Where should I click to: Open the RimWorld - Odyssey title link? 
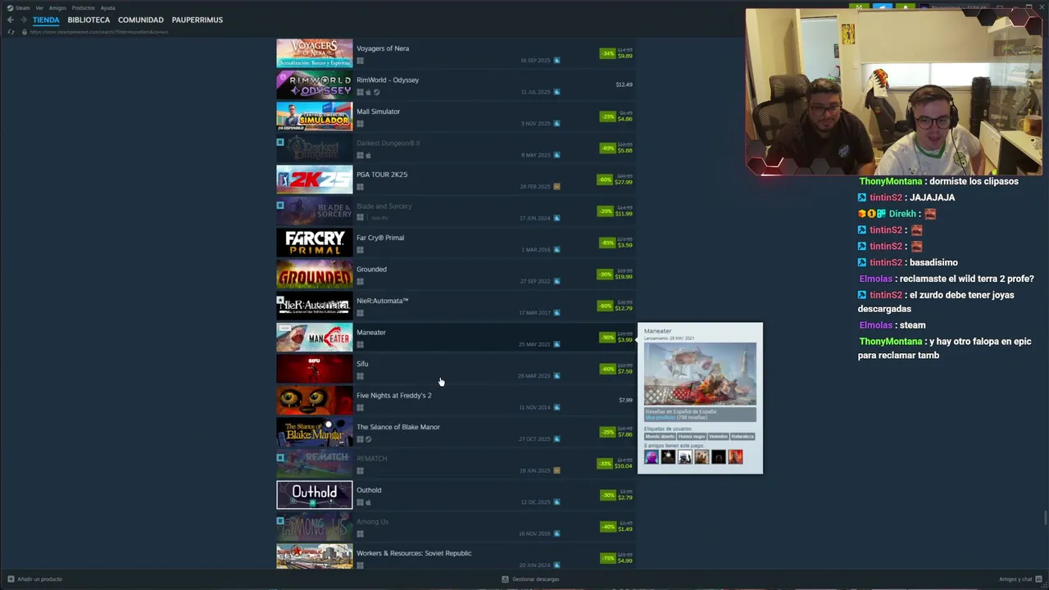click(388, 80)
